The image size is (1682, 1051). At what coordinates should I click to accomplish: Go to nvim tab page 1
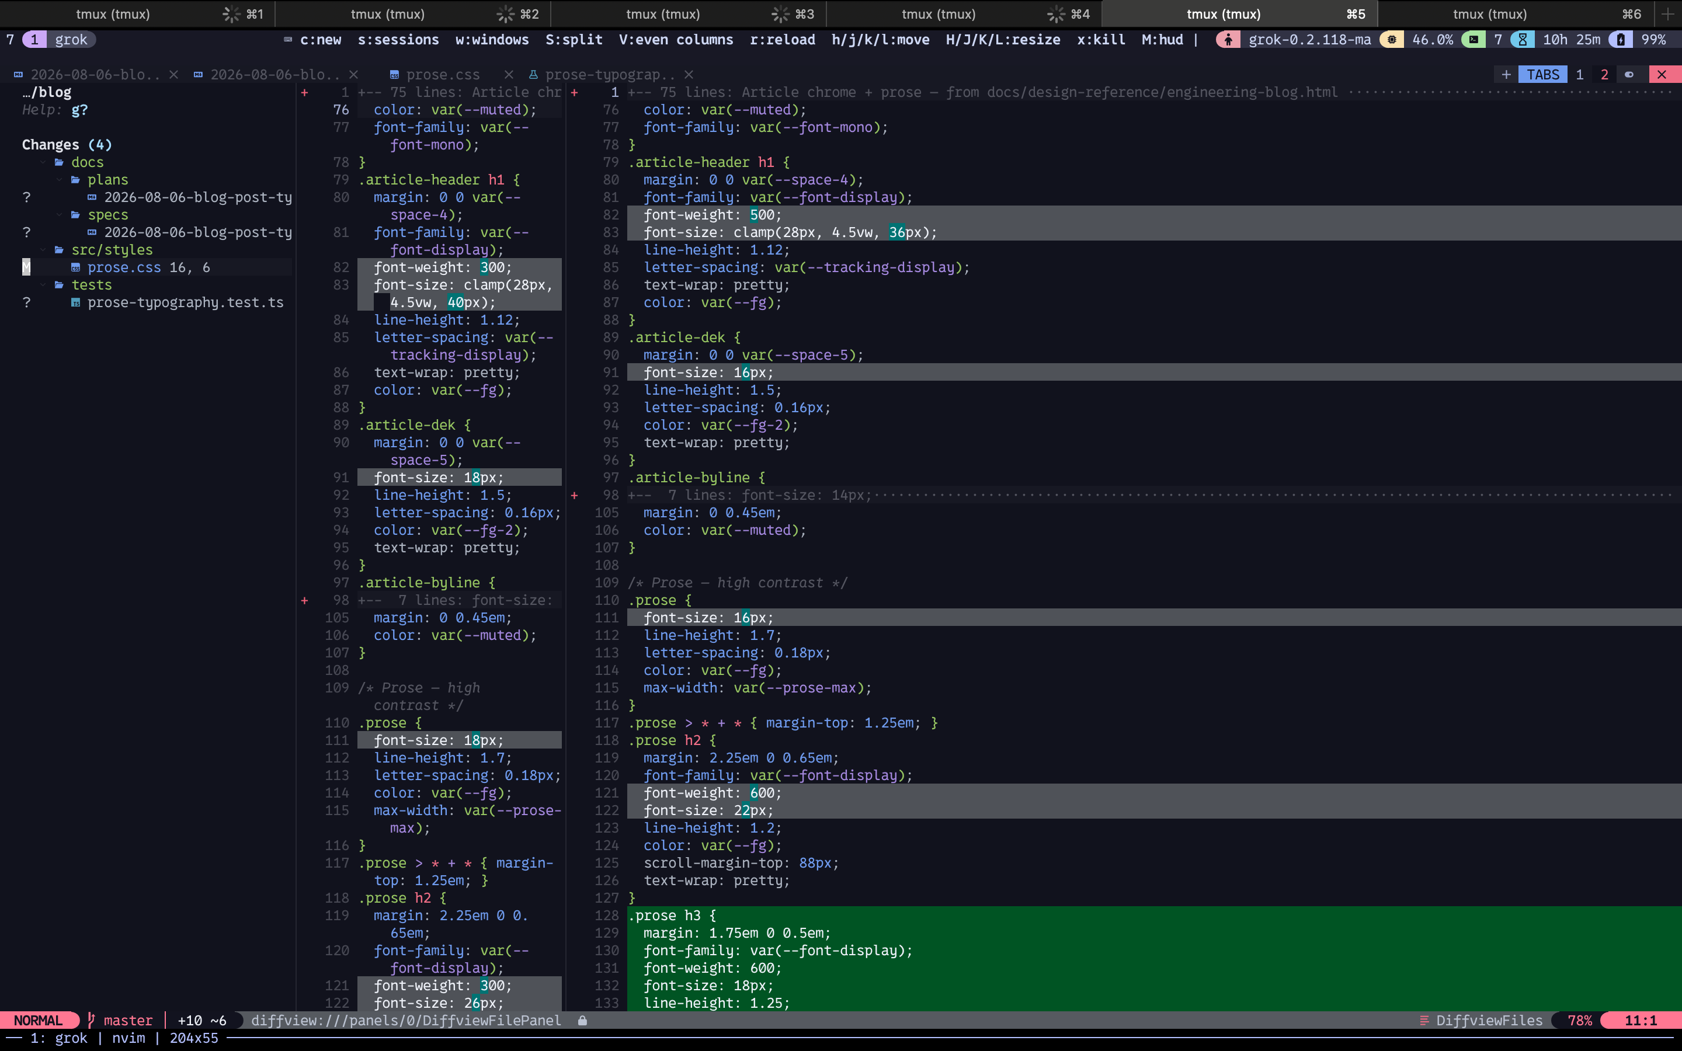click(x=1580, y=74)
